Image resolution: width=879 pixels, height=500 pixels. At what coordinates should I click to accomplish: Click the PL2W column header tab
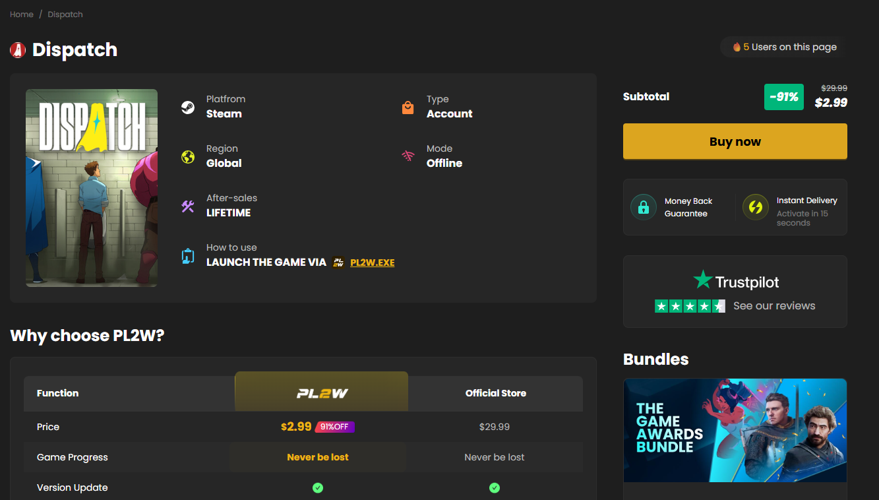(322, 392)
